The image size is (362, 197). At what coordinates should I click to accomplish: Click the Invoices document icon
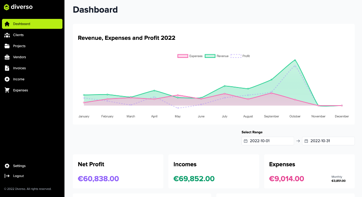7,68
